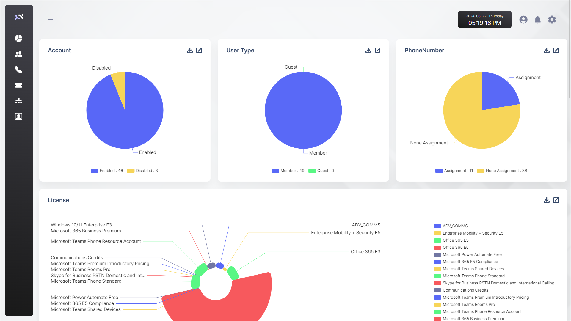
Task: Toggle Teams Phone Resource Account legend entry
Action: pos(478,312)
